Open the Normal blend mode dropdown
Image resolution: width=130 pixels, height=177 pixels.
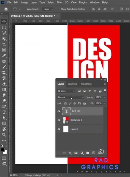pos(70,97)
